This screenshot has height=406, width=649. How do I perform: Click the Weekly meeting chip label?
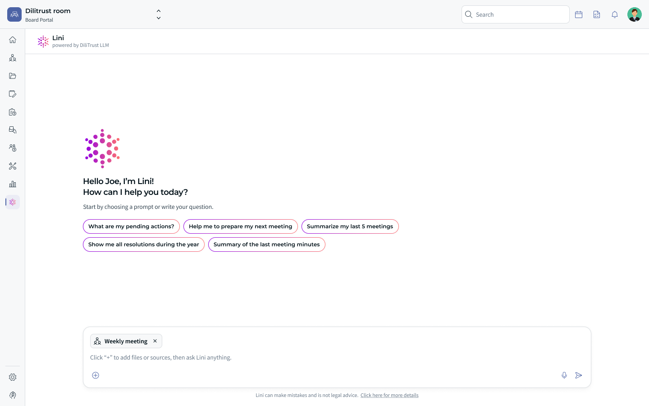pyautogui.click(x=126, y=341)
